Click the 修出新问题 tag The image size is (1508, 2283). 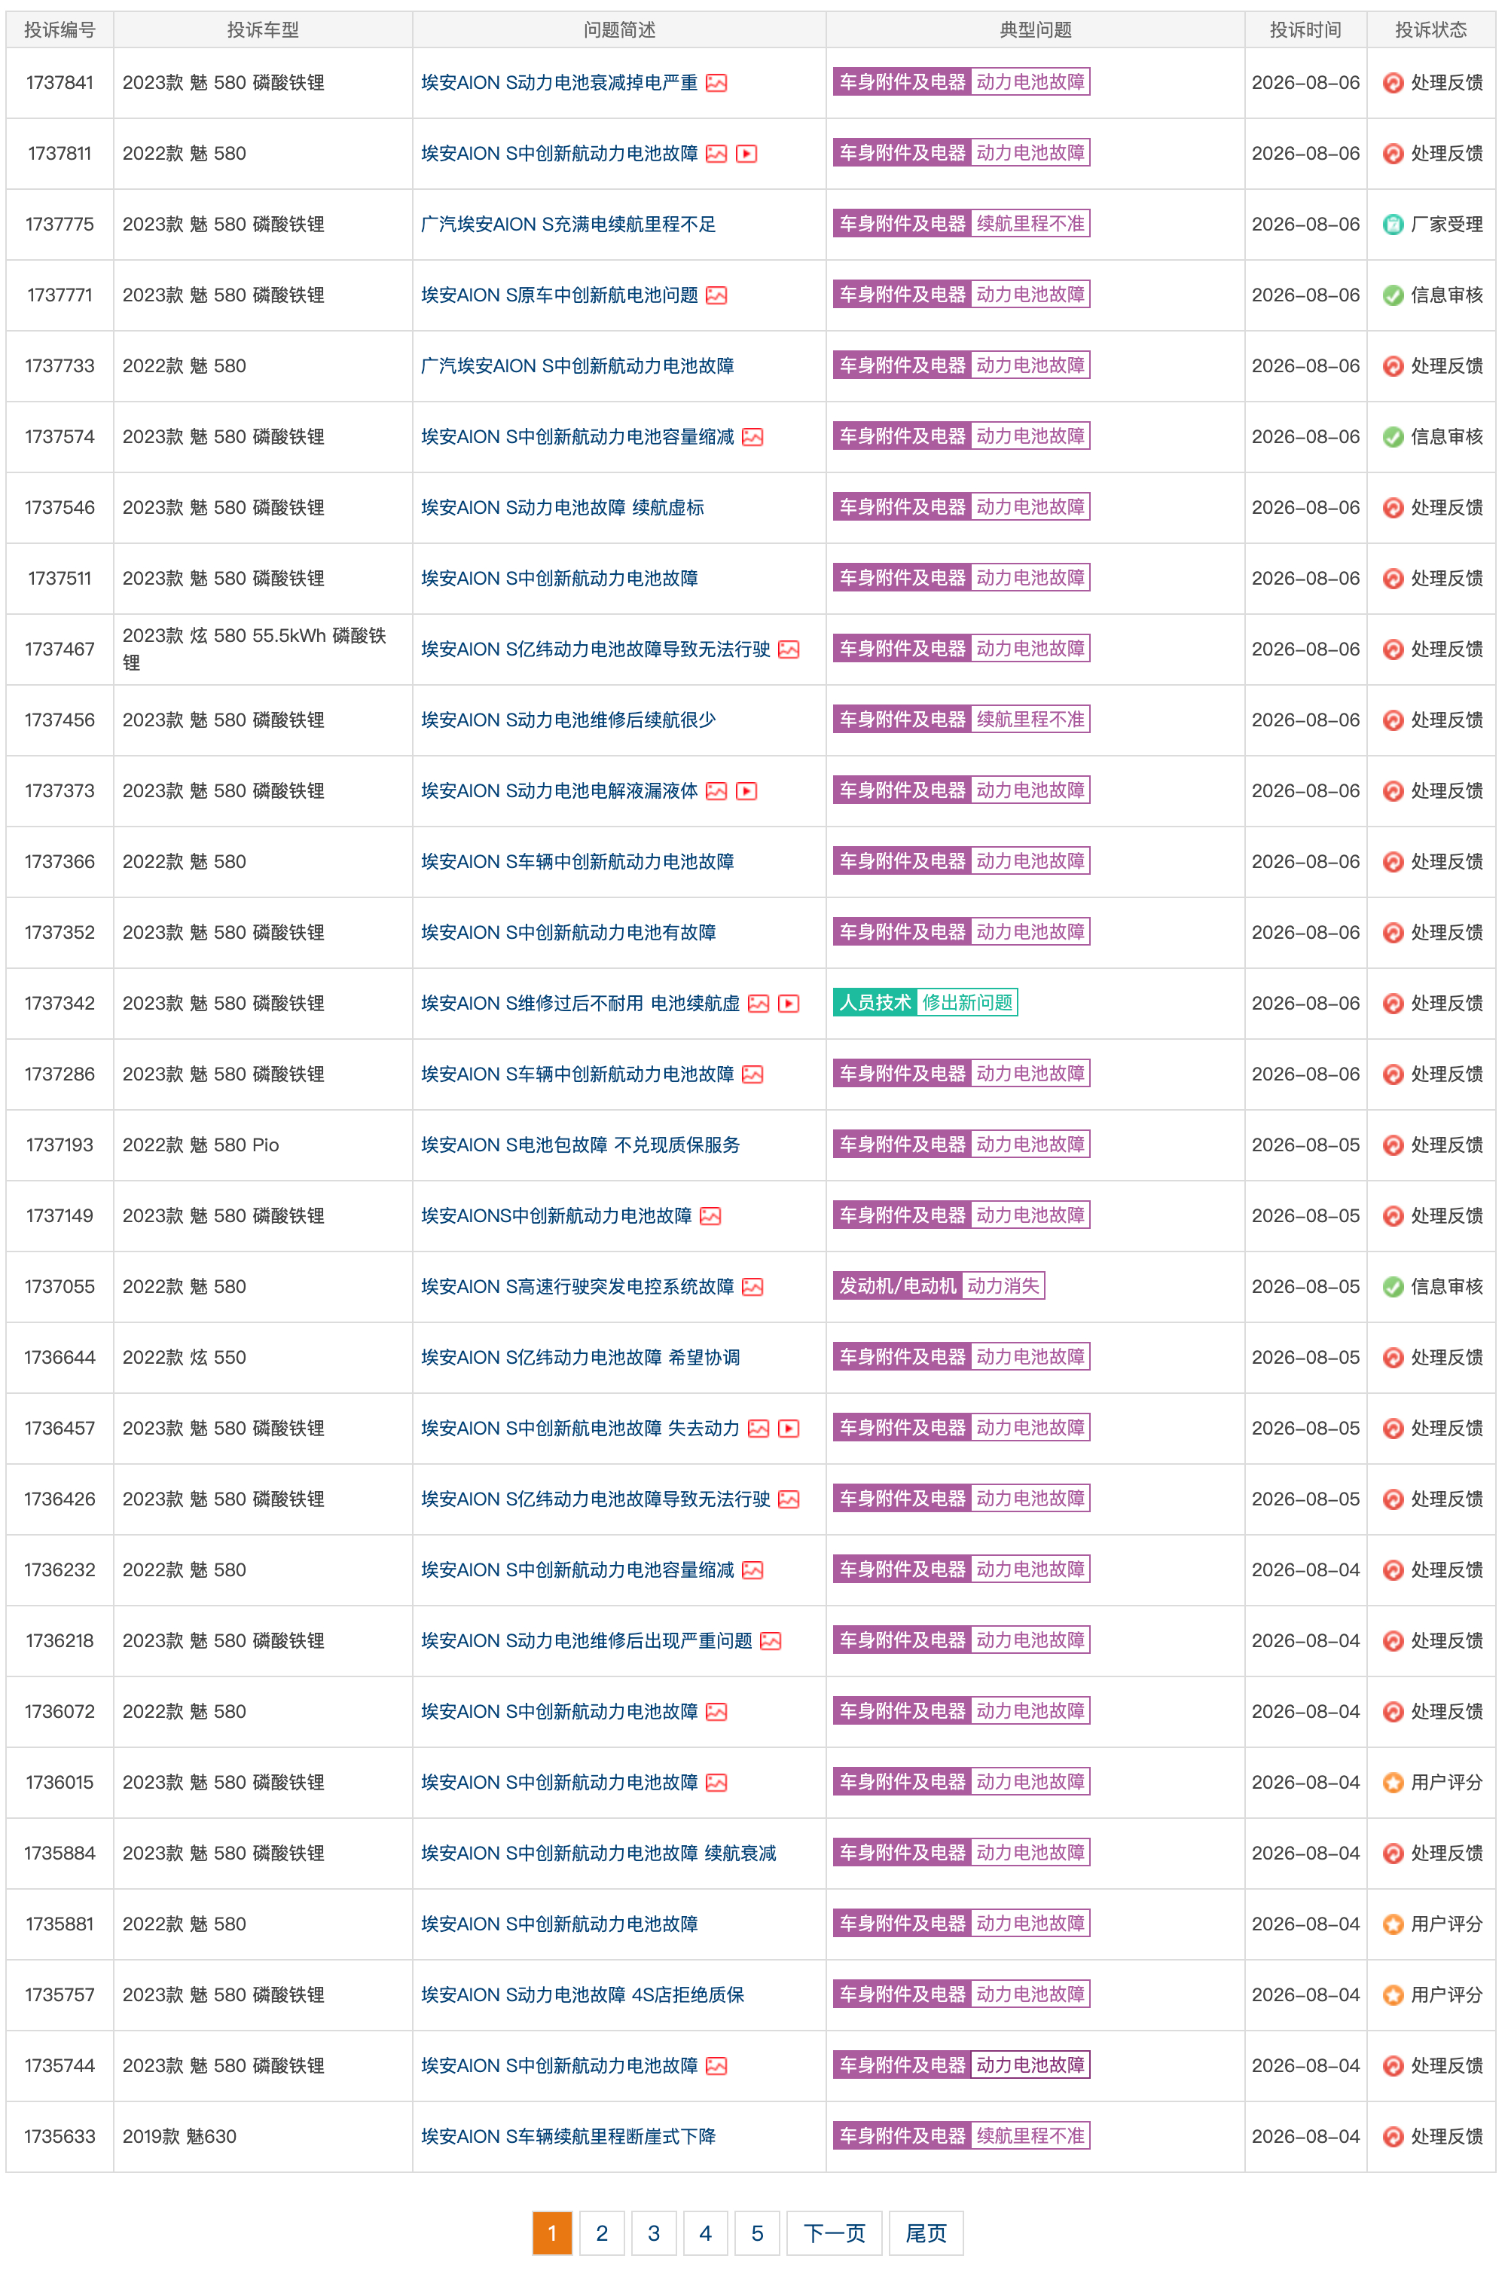(x=967, y=1002)
